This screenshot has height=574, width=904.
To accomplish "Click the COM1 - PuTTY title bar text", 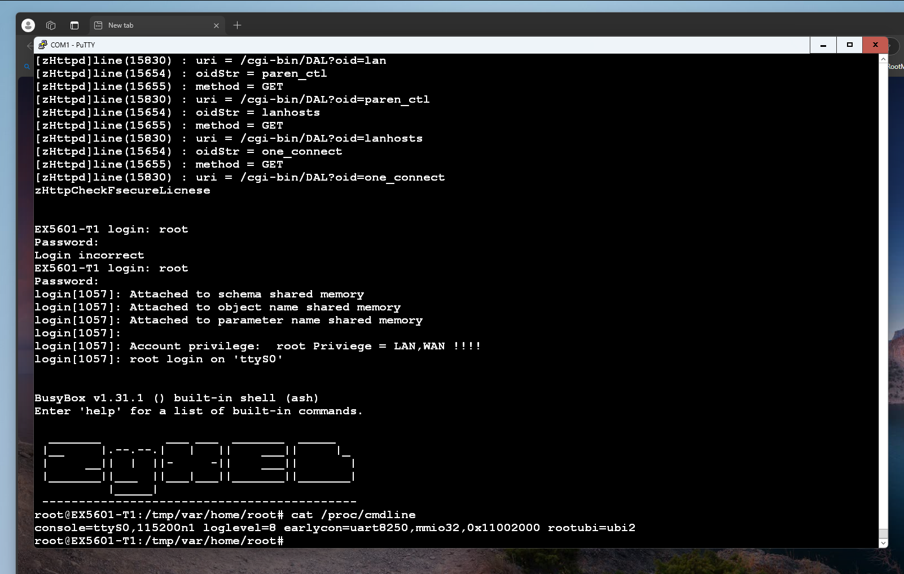I will point(73,45).
